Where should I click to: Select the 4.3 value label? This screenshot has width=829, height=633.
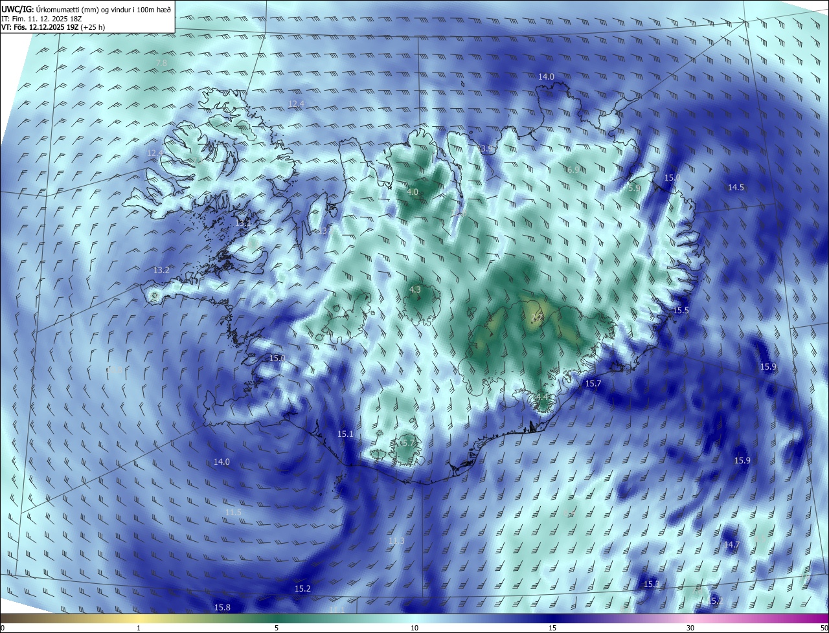415,289
